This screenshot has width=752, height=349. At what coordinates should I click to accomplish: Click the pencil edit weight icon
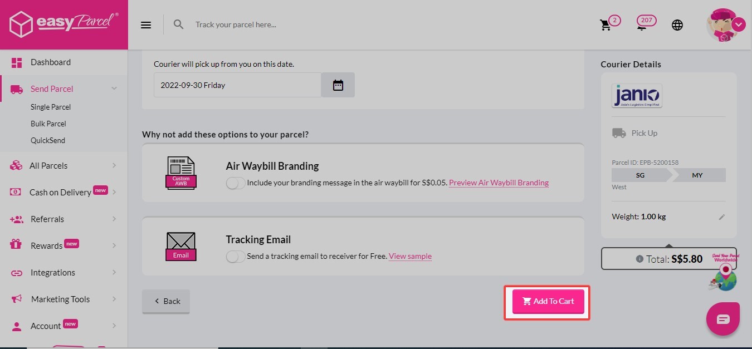[x=722, y=217]
